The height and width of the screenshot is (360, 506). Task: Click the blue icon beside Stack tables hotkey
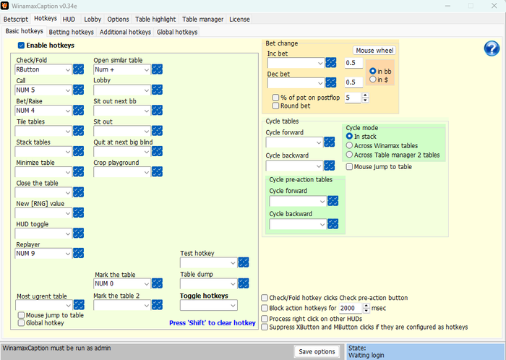pyautogui.click(x=78, y=151)
